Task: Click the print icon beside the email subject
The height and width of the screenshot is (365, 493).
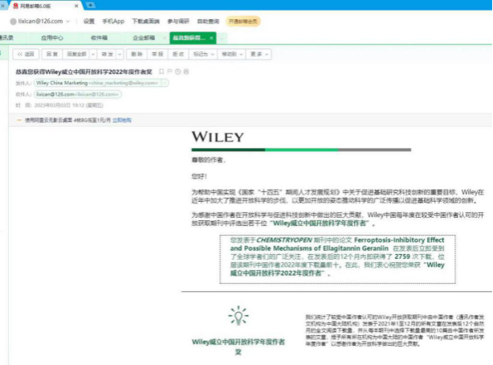Action: pos(184,72)
